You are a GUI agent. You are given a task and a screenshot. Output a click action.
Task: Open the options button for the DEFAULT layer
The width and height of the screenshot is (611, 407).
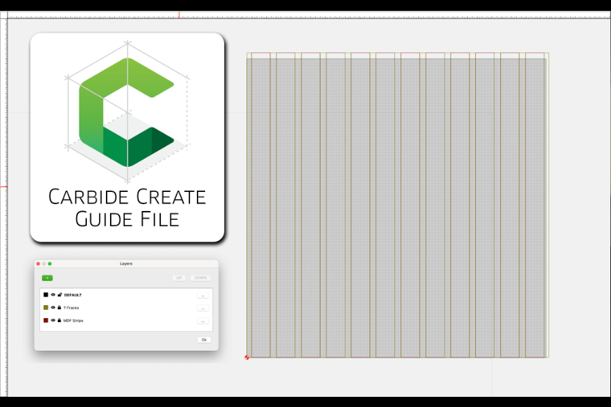(x=203, y=296)
